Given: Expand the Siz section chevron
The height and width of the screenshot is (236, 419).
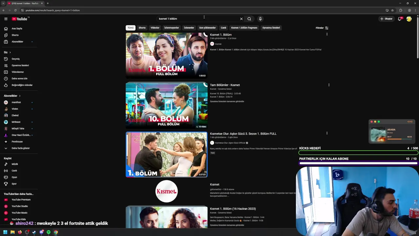Looking at the screenshot, I should click(x=10, y=52).
